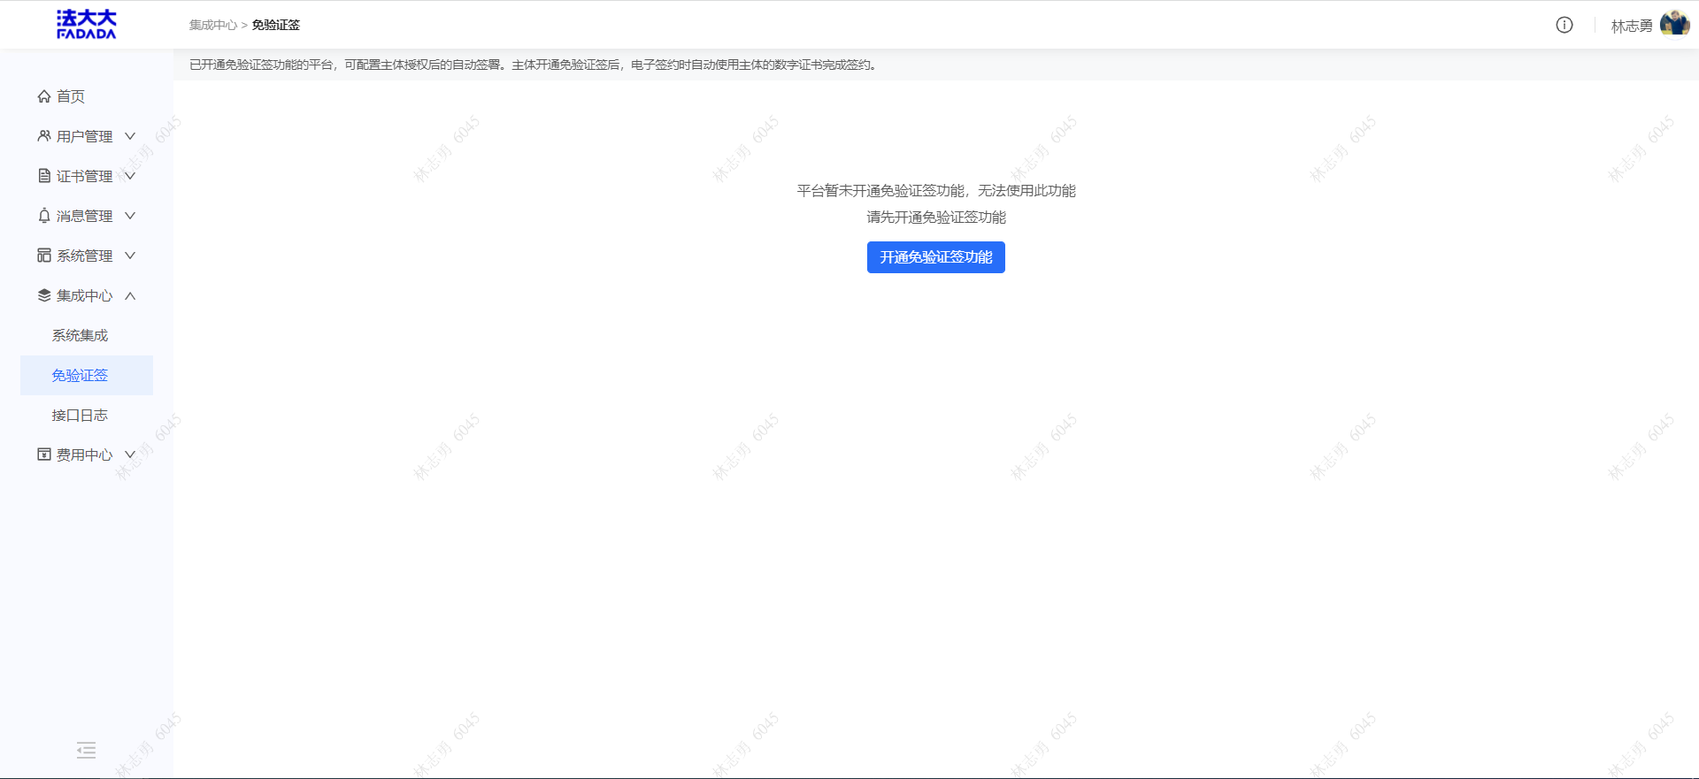Click 免验证签 in the breadcrumb

[x=276, y=25]
